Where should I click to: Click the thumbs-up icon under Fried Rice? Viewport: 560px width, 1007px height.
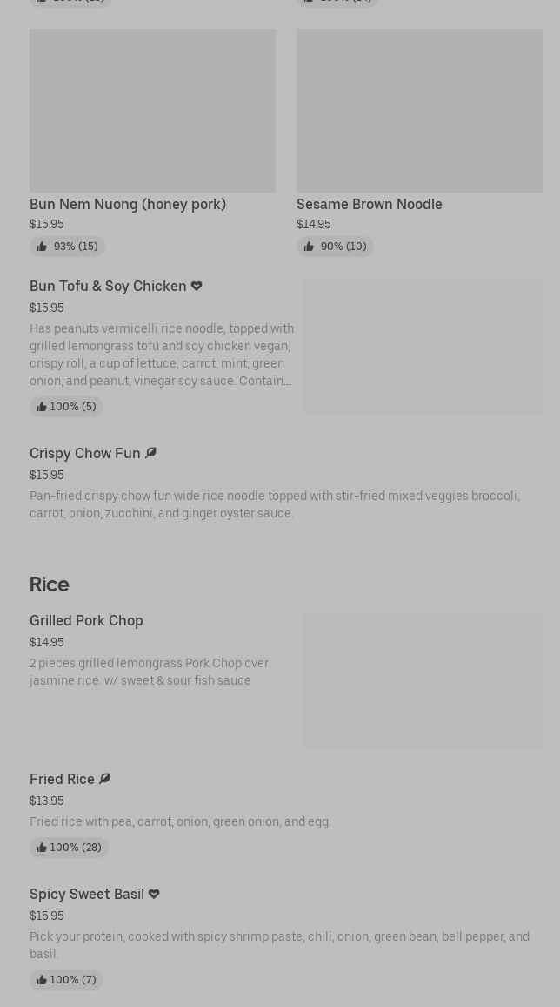tap(42, 848)
